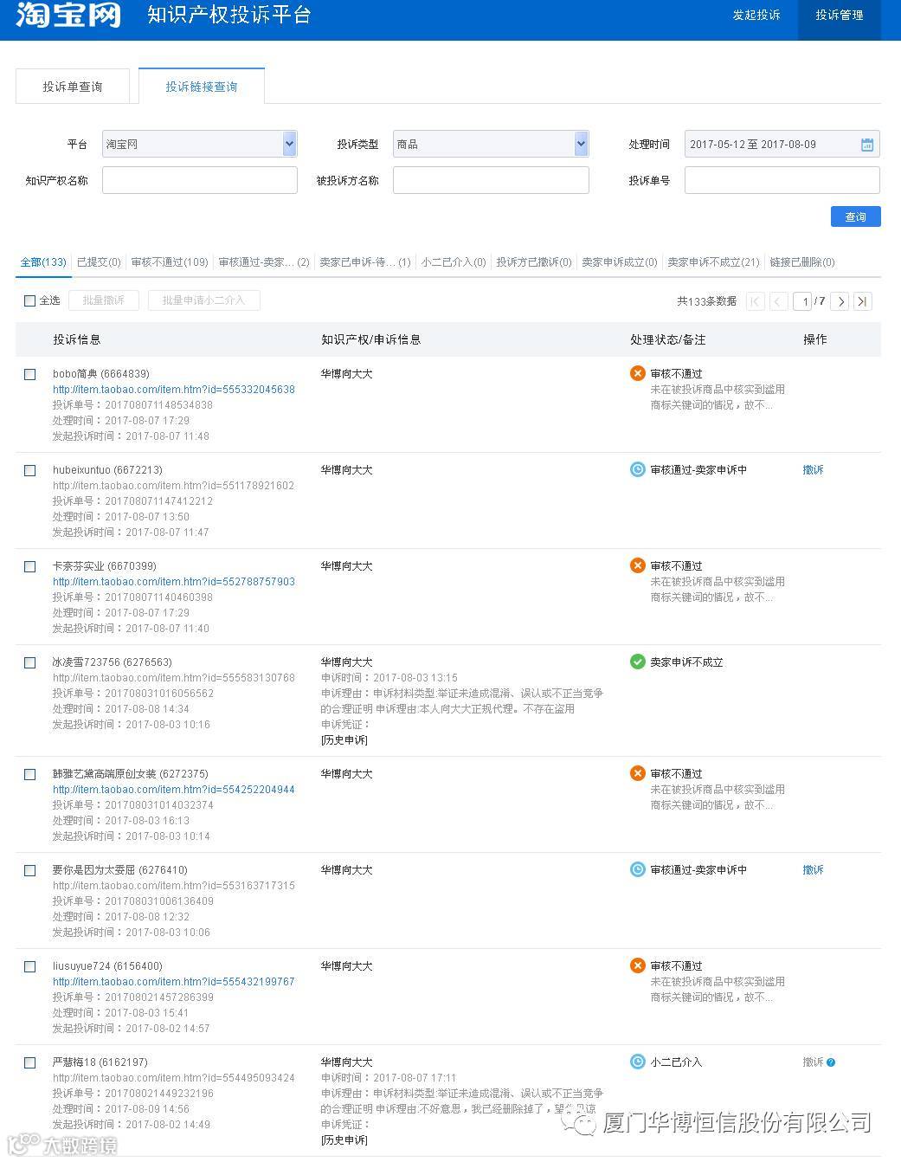Go to first page arrow icon

click(x=756, y=301)
